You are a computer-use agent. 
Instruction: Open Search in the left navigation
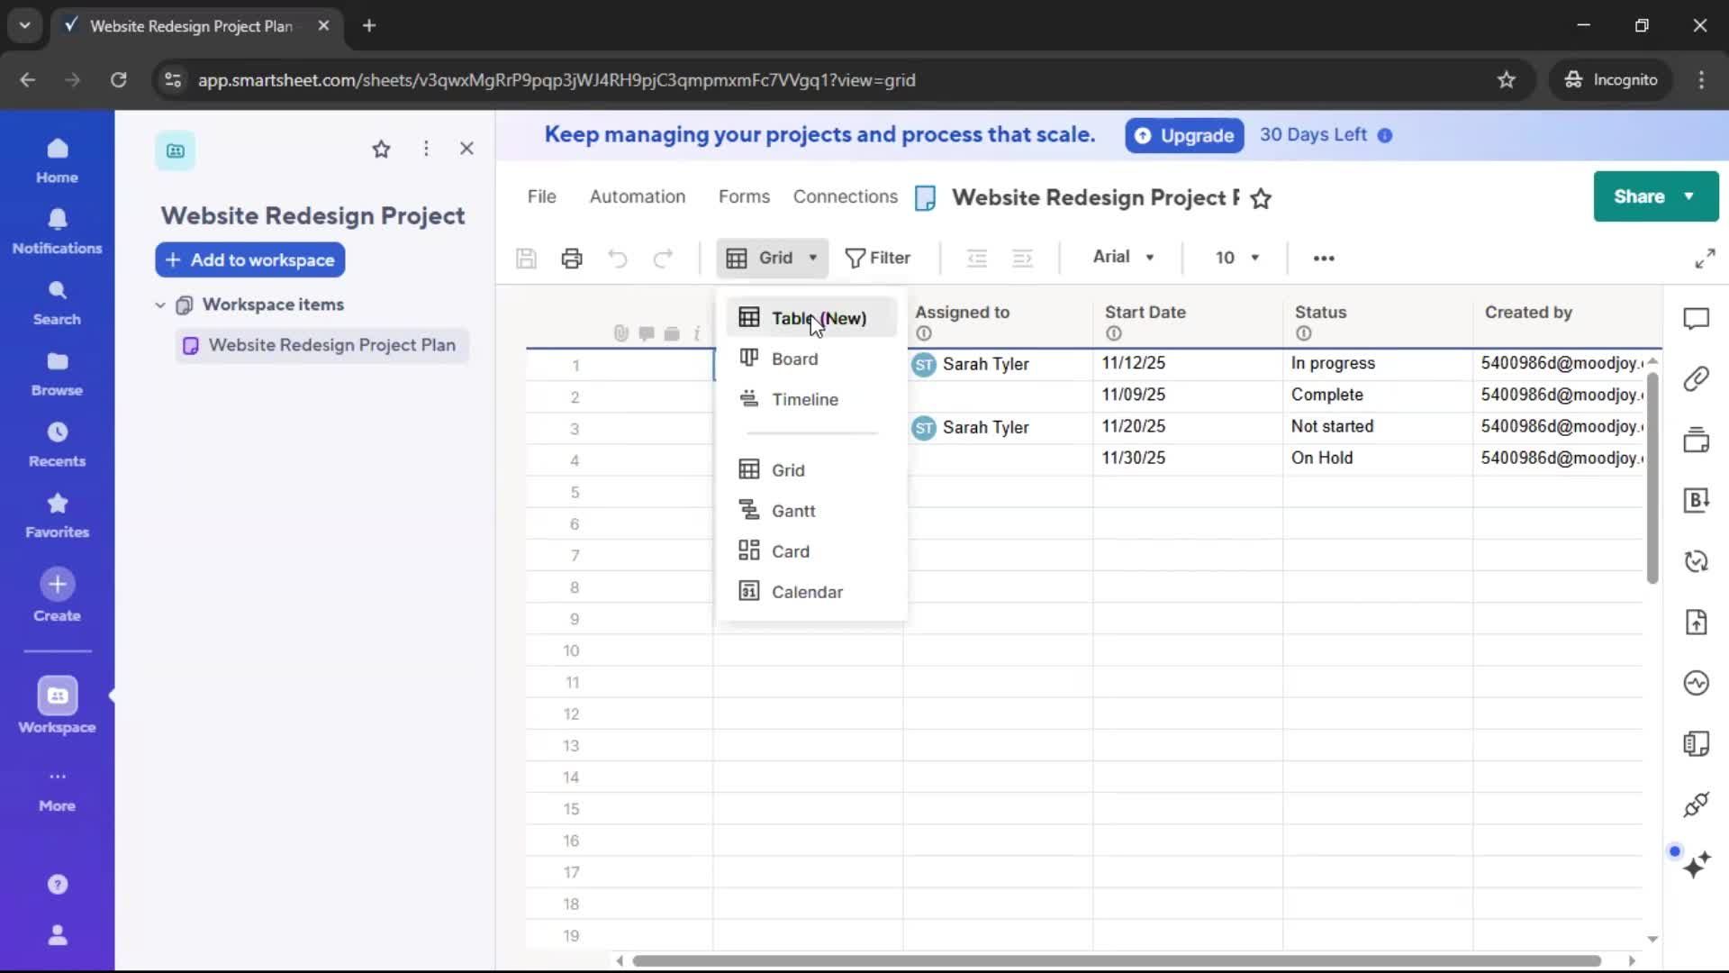point(56,301)
